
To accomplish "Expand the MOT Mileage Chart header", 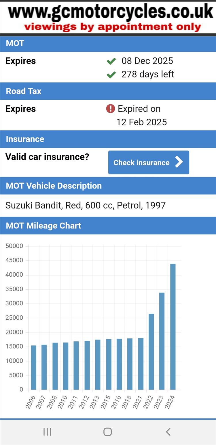I will coord(108,226).
